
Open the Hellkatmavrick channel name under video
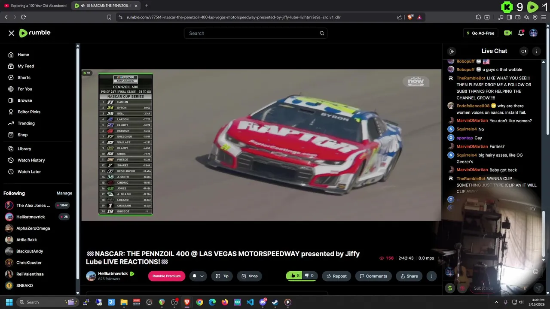point(113,273)
